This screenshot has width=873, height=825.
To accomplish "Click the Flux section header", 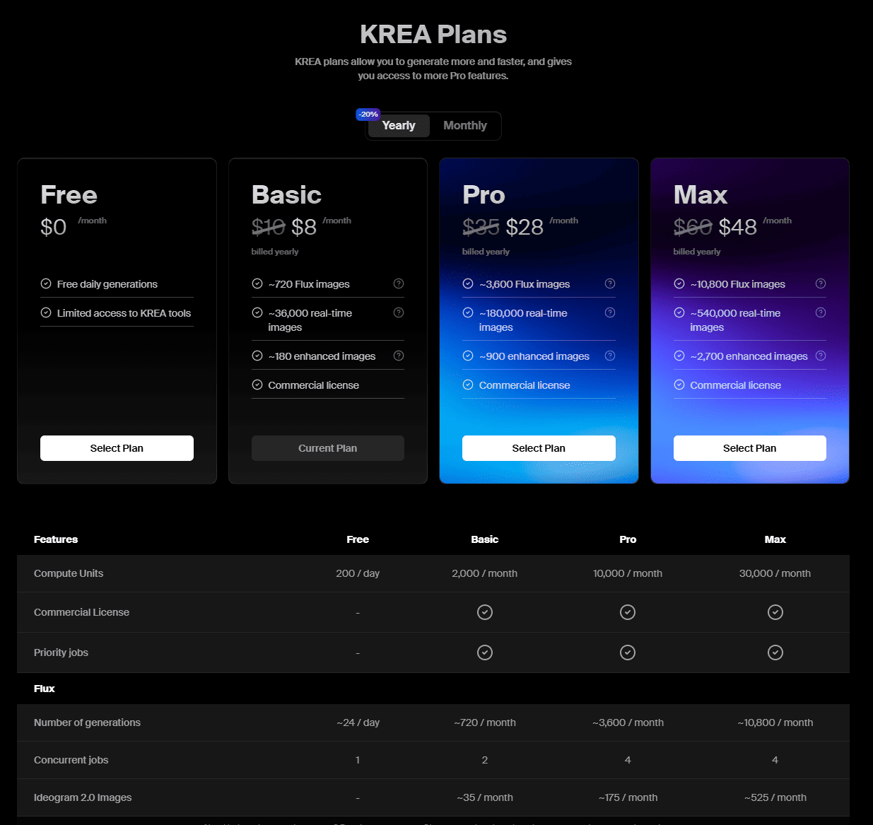I will [45, 689].
